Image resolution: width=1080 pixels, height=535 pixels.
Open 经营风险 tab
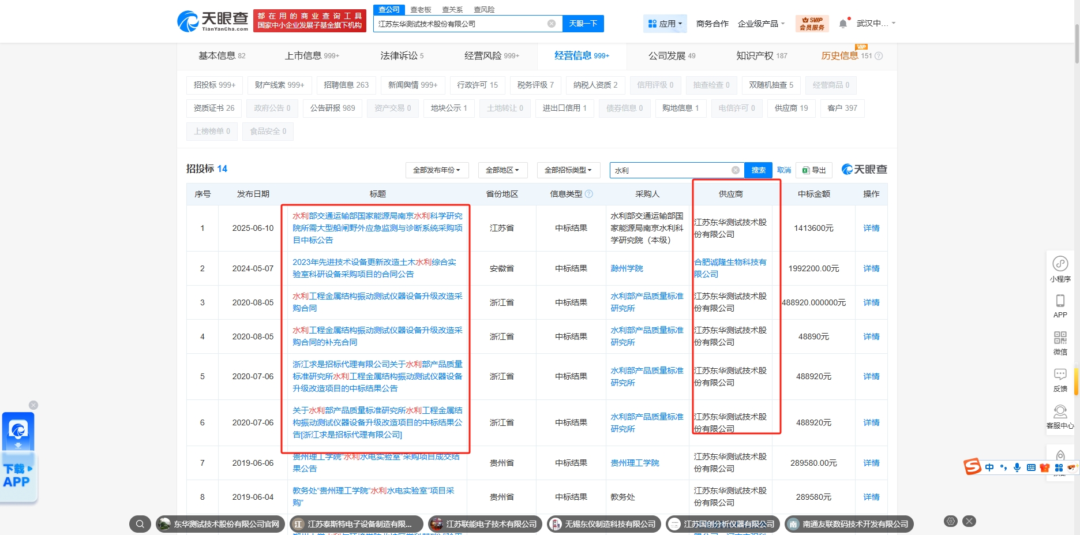coord(492,56)
